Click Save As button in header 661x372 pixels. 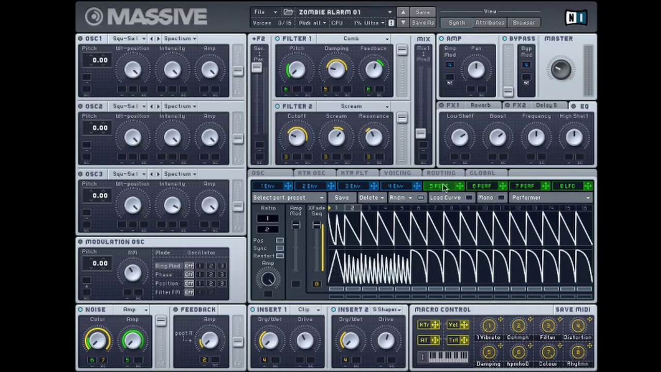422,23
